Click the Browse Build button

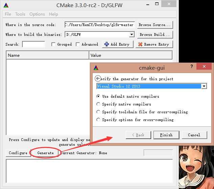(x=155, y=34)
